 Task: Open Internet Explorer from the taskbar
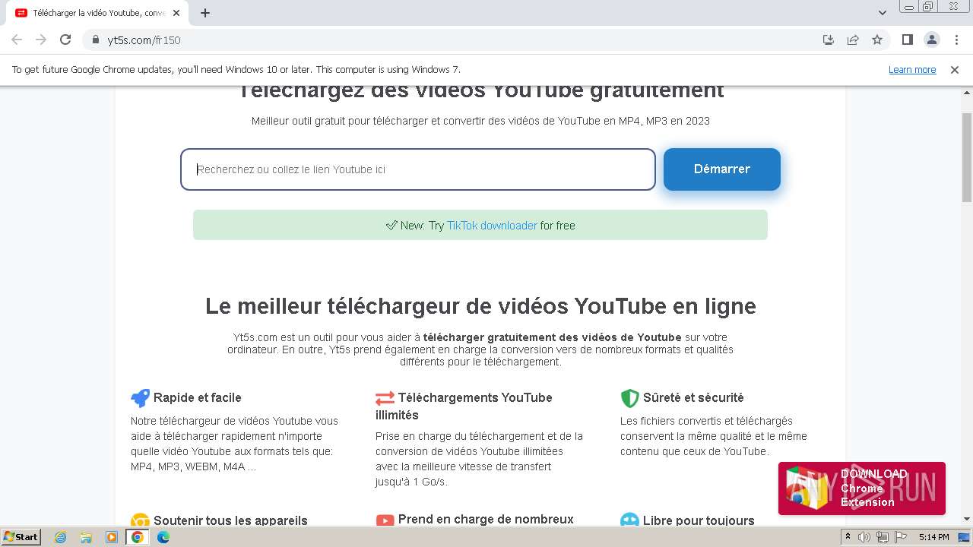click(61, 537)
